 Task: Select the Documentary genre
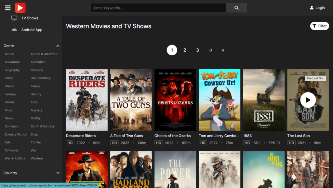pos(41,78)
